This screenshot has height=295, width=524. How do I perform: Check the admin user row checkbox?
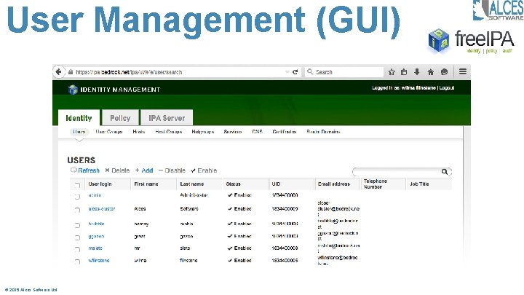click(77, 197)
